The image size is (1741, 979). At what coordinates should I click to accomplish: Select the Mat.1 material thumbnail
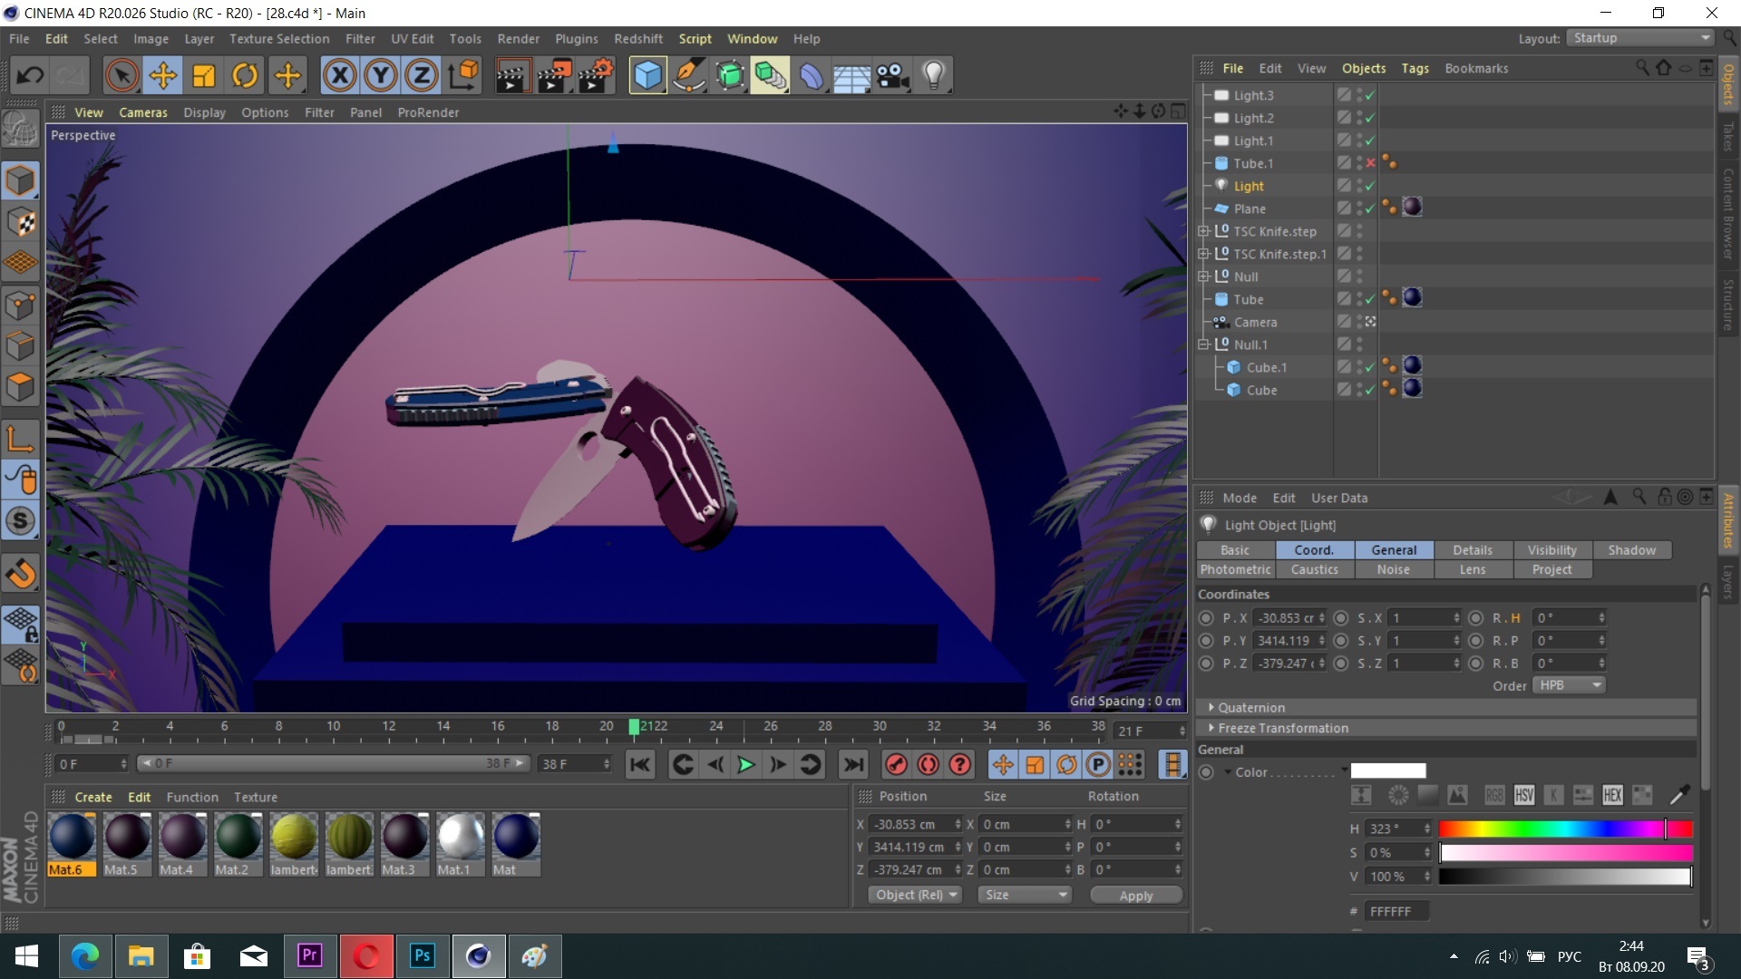(x=461, y=837)
